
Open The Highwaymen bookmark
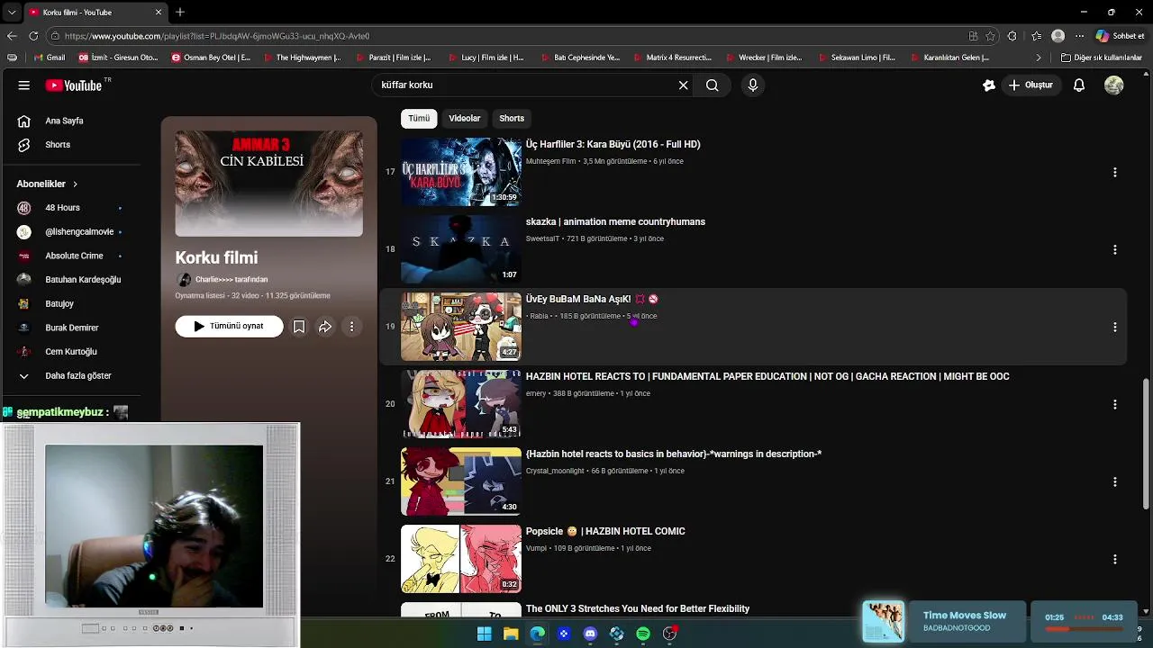(x=303, y=58)
